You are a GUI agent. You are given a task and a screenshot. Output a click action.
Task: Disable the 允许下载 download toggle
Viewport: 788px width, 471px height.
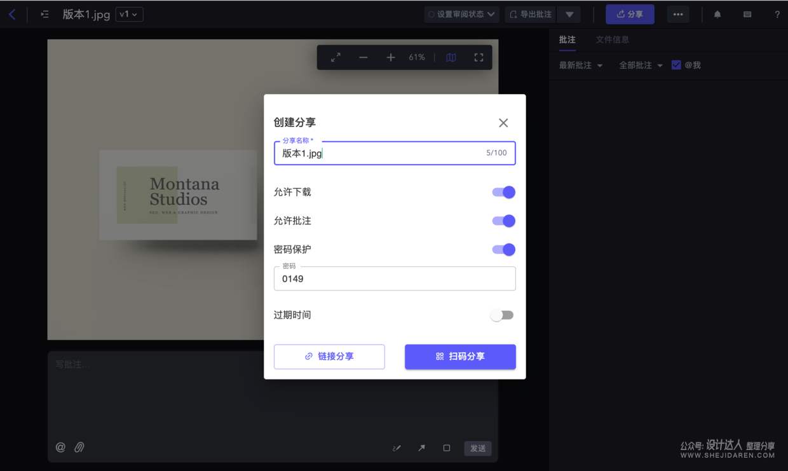pyautogui.click(x=503, y=192)
